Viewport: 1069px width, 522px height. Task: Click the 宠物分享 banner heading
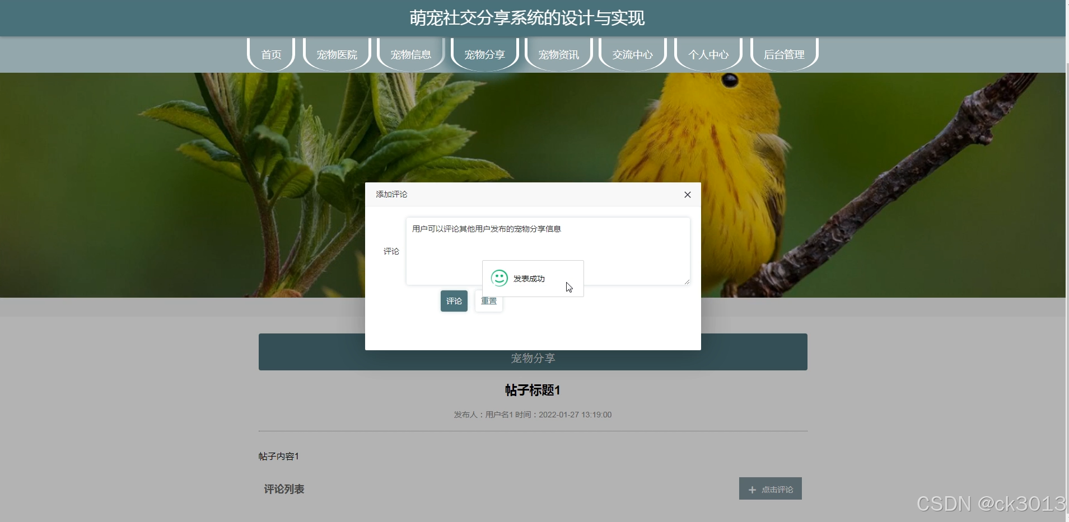point(532,358)
